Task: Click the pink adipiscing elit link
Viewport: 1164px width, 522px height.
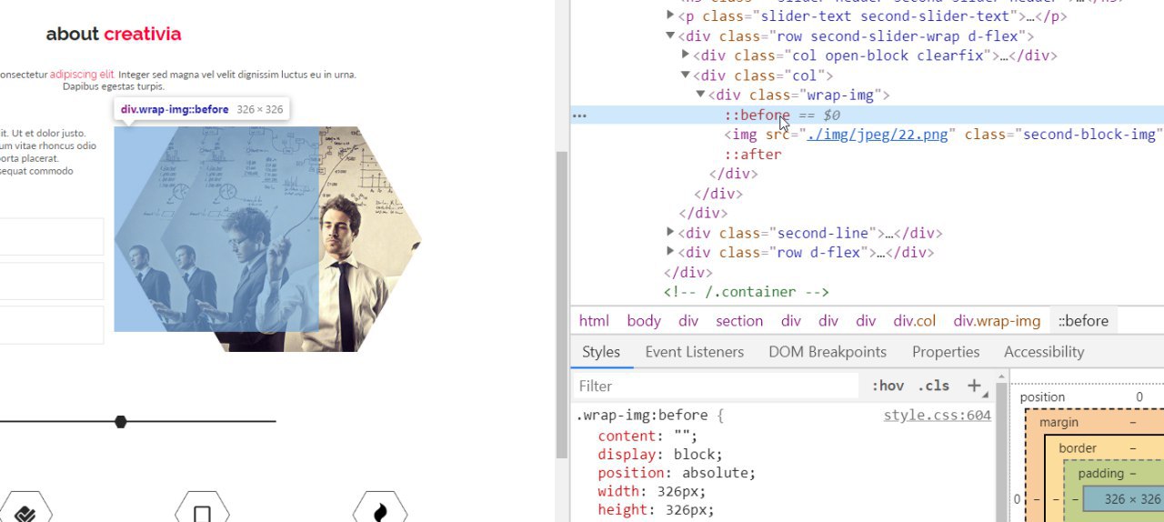Action: 83,75
